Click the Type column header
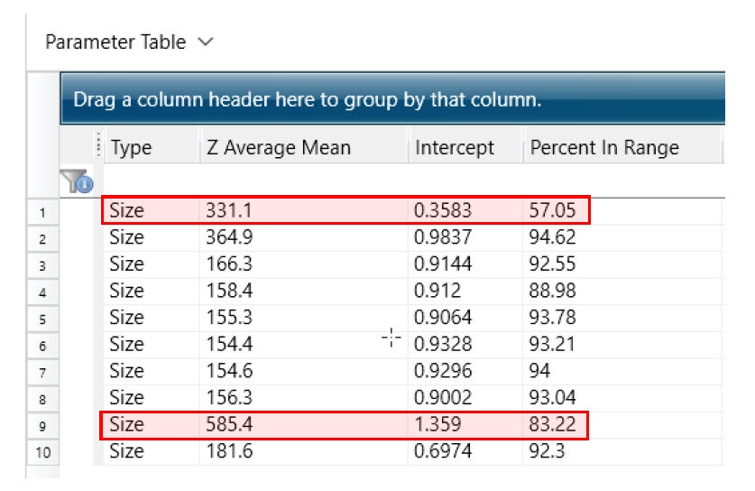Screen dimensions: 755x491 tap(131, 148)
